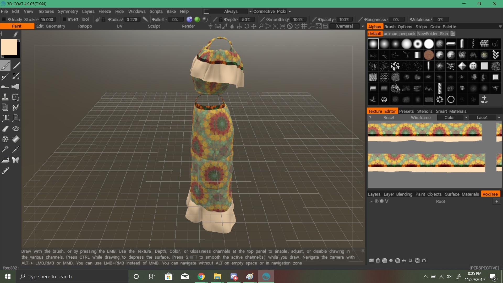503x283 pixels.
Task: Click the Reset button in Texture Editor
Action: [389, 118]
